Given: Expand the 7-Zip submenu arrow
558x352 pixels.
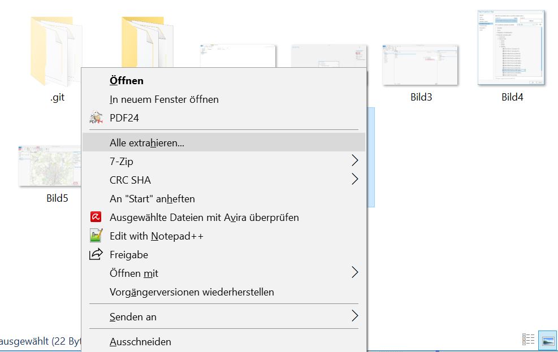Looking at the screenshot, I should pos(354,161).
